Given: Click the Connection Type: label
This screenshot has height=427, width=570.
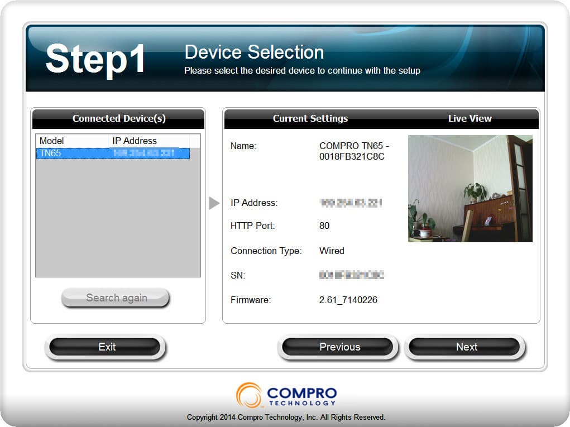Looking at the screenshot, I should coord(266,251).
